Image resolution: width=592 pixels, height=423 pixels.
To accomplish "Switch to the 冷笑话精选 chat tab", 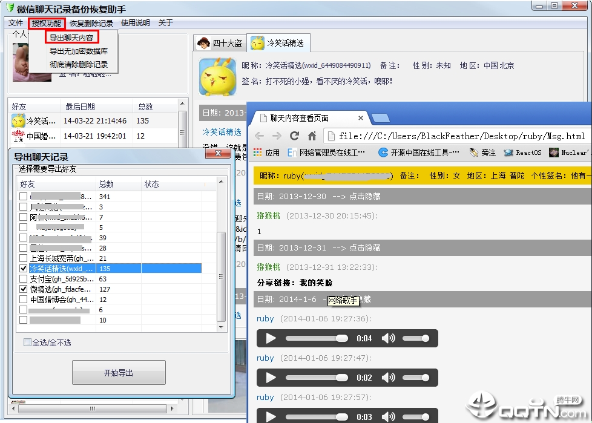I will [x=278, y=43].
